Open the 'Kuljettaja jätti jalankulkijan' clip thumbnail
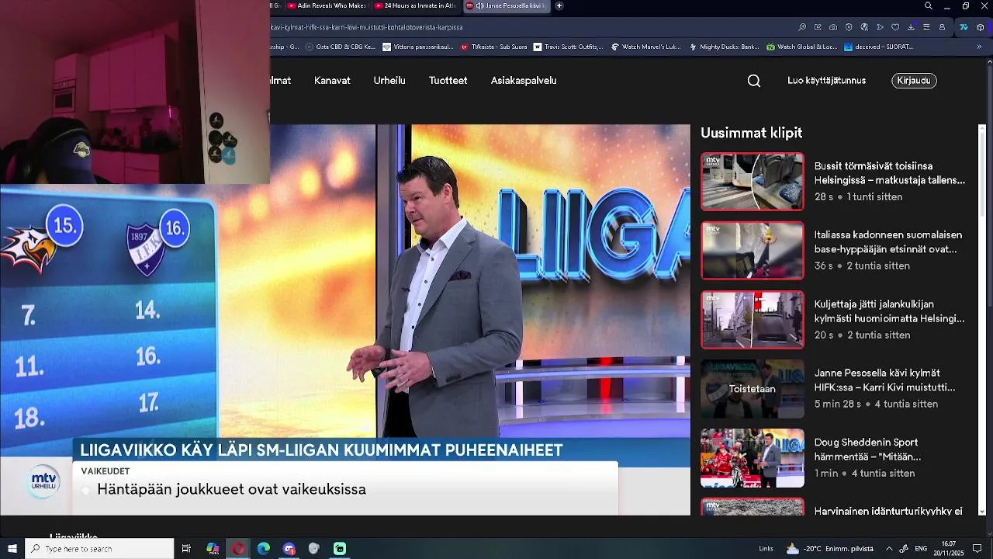This screenshot has width=993, height=559. point(753,320)
